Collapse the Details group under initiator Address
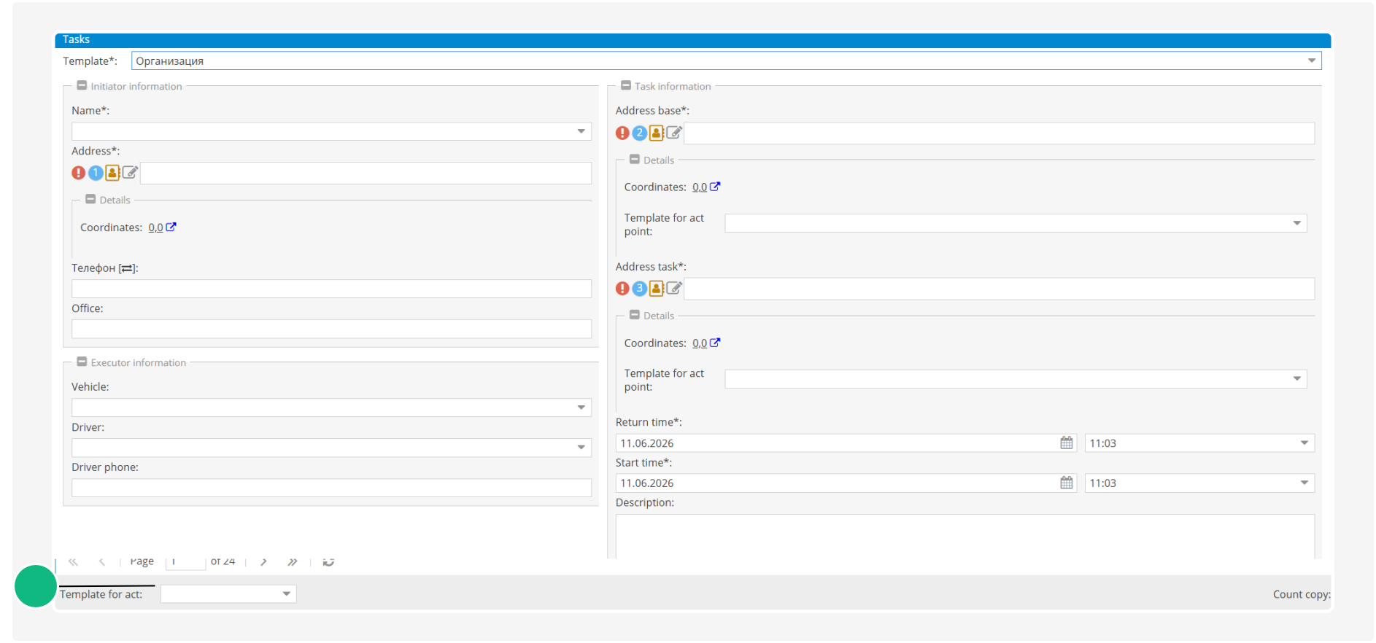The width and height of the screenshot is (1376, 643). pos(90,199)
